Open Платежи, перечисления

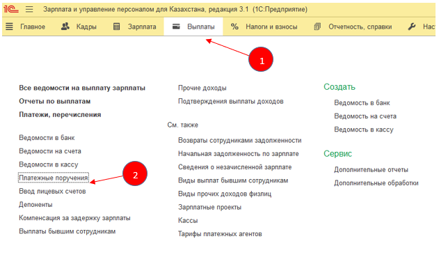60,115
